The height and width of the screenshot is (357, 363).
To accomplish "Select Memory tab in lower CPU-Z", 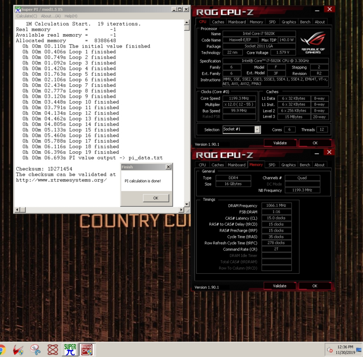I will (x=256, y=165).
